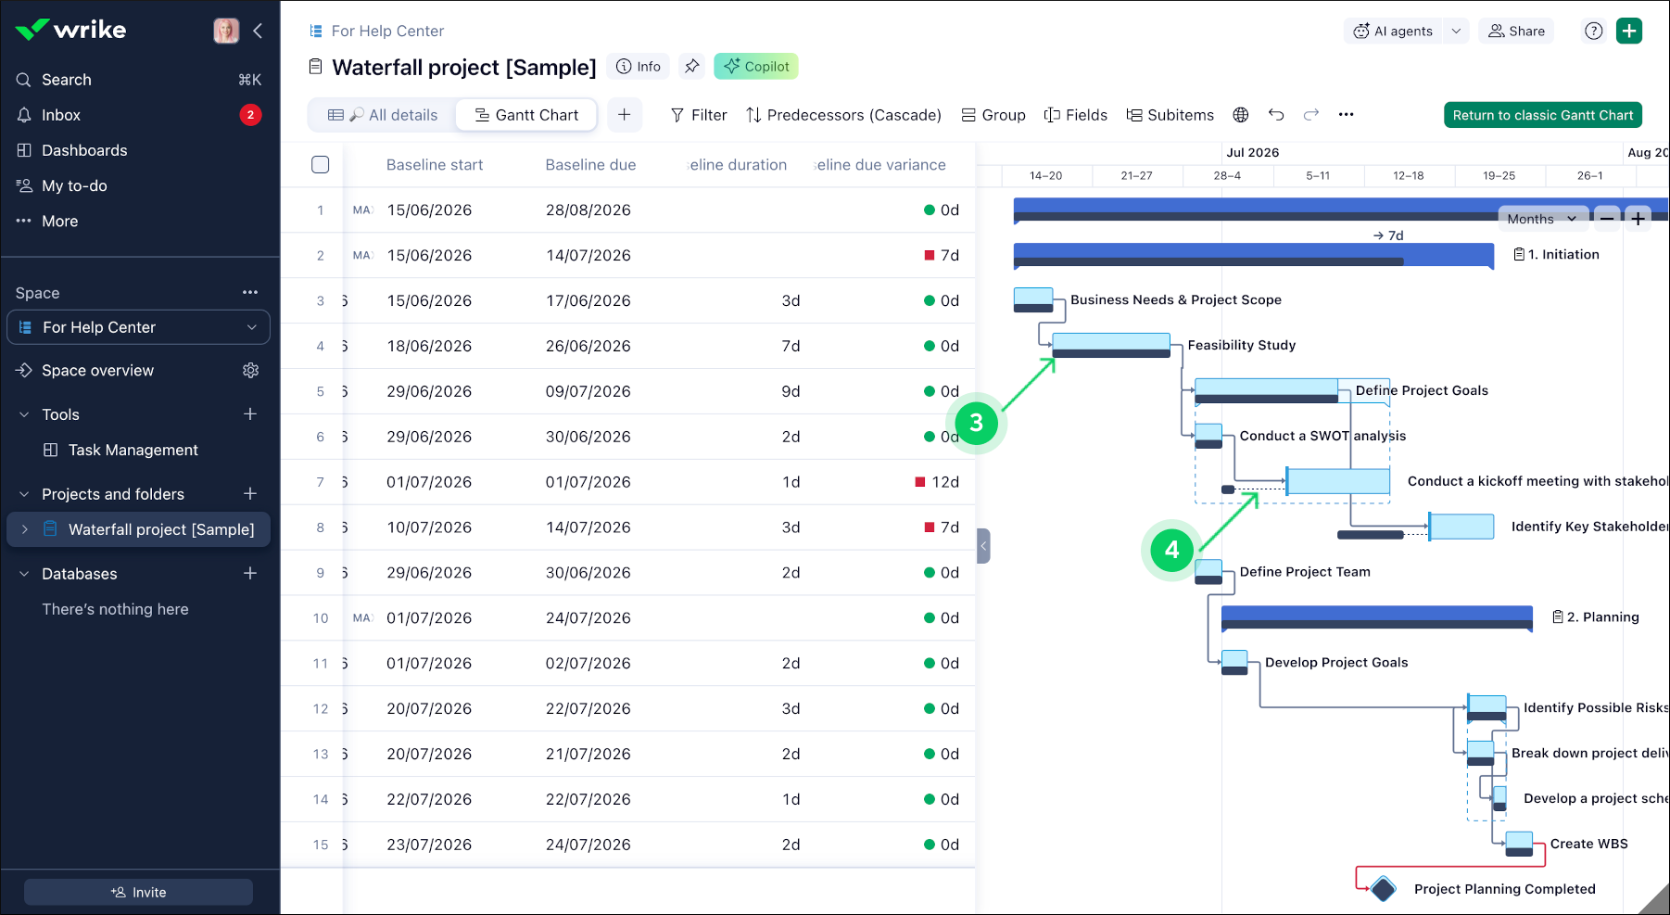Viewport: 1670px width, 915px height.
Task: Change Predecessors (Cascade) sorting
Action: 843,115
